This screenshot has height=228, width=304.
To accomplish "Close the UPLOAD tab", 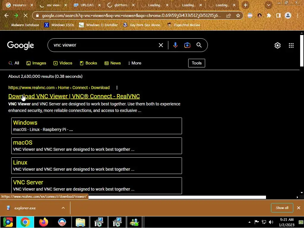I will pos(99,5).
